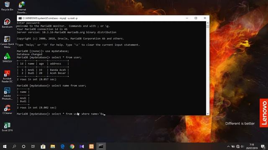
Task: Open taskbar search magnifier
Action: [14, 146]
